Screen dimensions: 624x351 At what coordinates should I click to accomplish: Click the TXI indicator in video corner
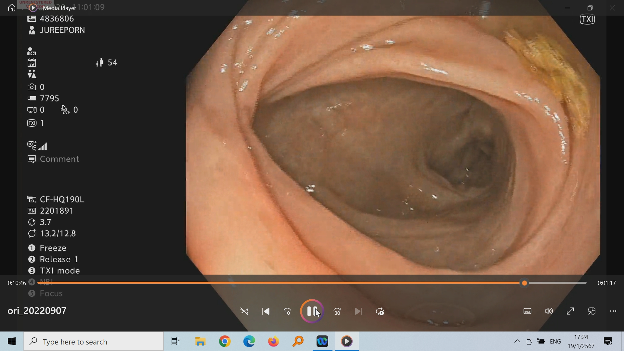[588, 19]
